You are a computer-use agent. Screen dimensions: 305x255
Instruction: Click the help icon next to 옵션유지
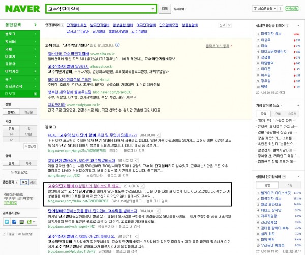click(x=17, y=182)
